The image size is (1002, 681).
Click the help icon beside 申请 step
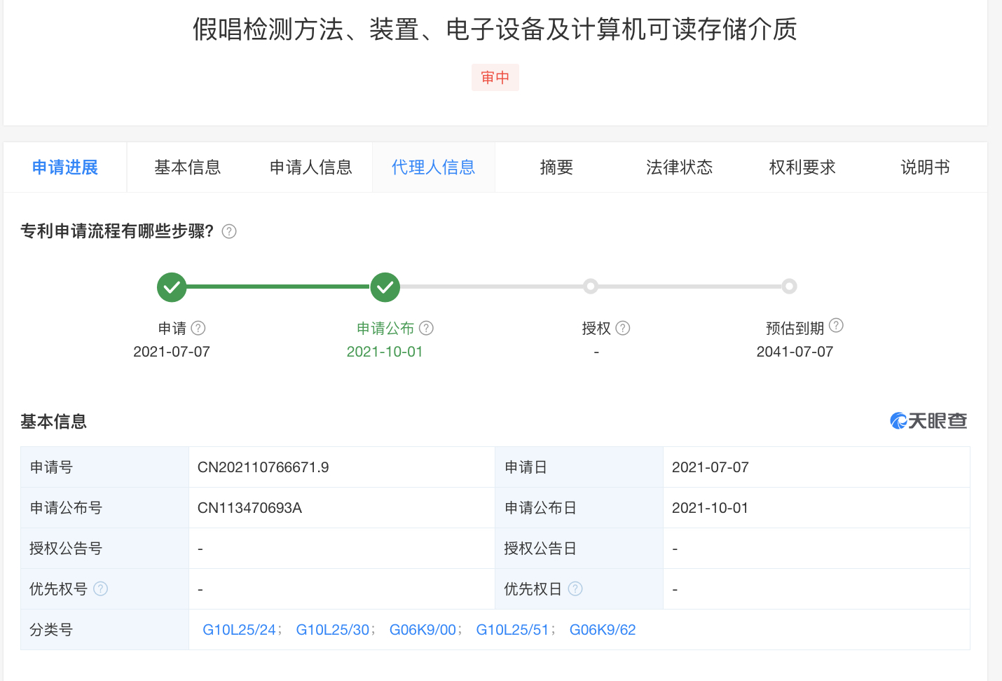[198, 328]
